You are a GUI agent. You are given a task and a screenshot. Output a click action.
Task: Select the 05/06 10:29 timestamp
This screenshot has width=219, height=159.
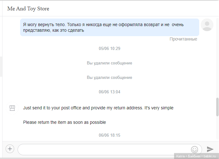click(109, 49)
